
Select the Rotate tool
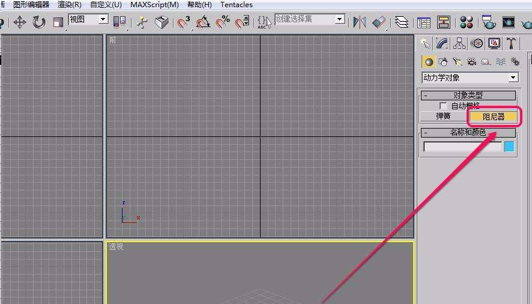38,22
